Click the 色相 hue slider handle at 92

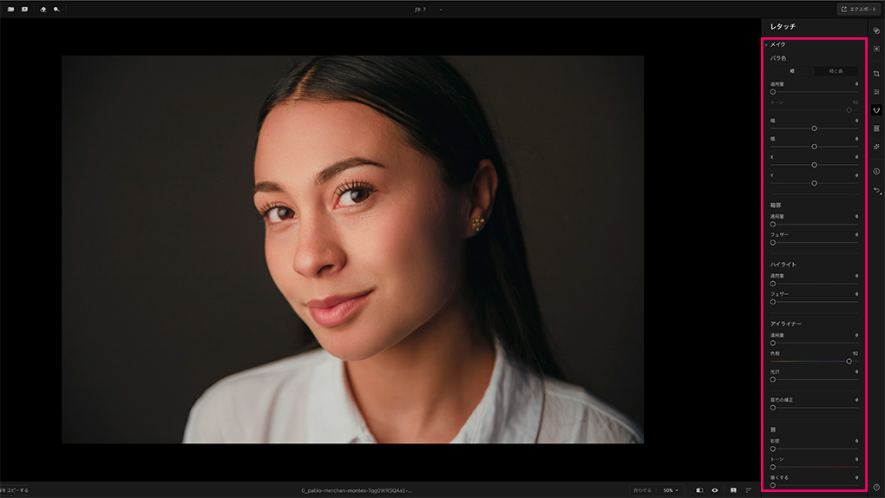coord(849,362)
